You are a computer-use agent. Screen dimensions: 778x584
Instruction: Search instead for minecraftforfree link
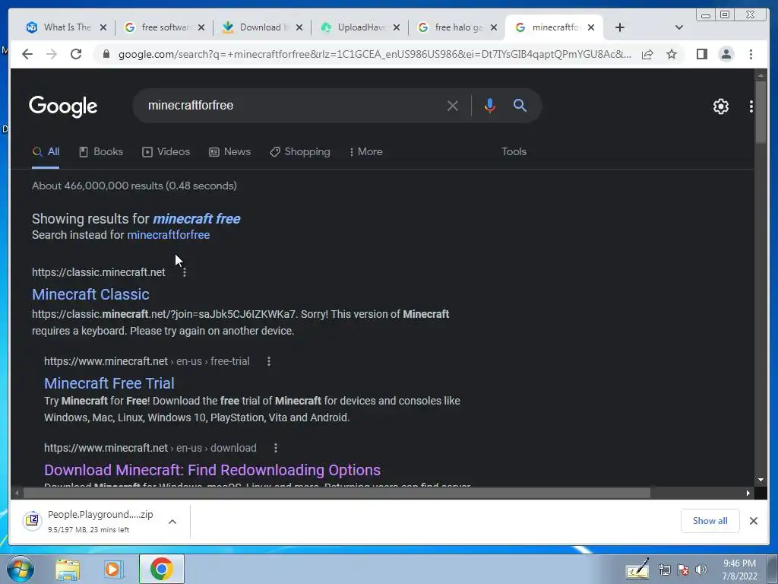pos(168,235)
